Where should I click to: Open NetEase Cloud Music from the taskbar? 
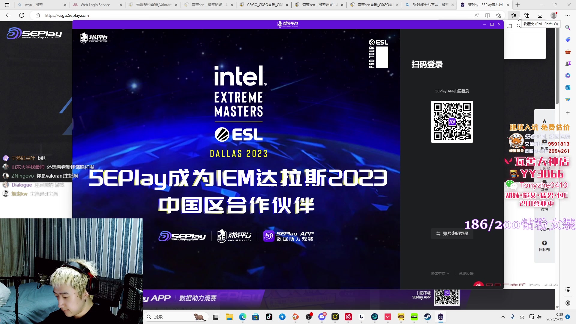[348, 317]
